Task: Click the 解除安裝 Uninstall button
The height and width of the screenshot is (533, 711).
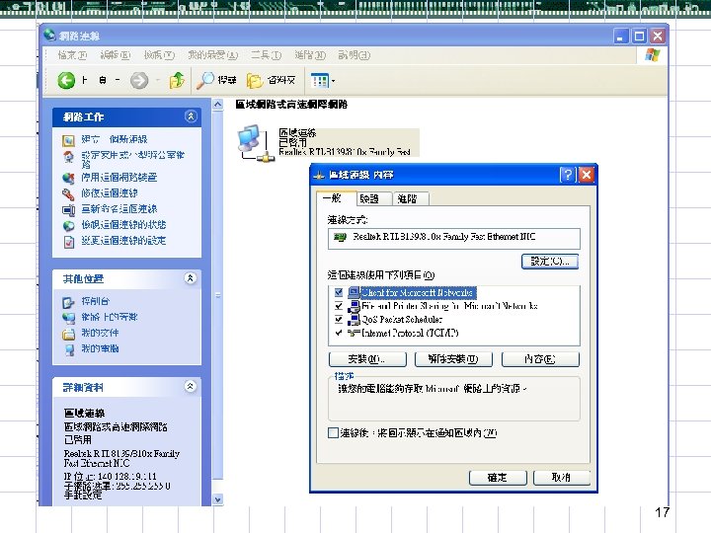Action: click(x=453, y=359)
